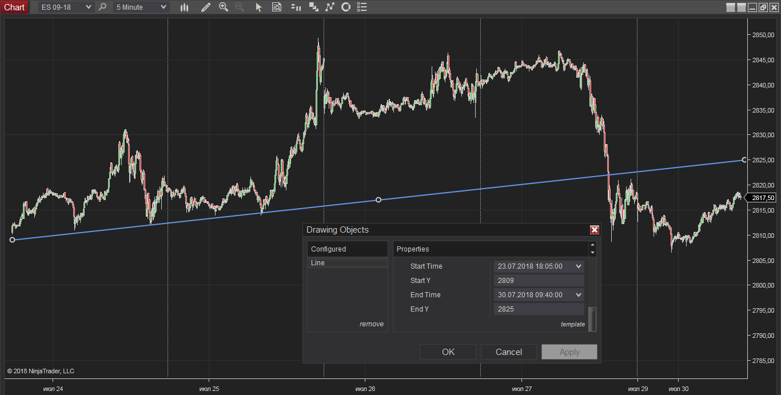Click the template link
The height and width of the screenshot is (395, 781).
573,324
